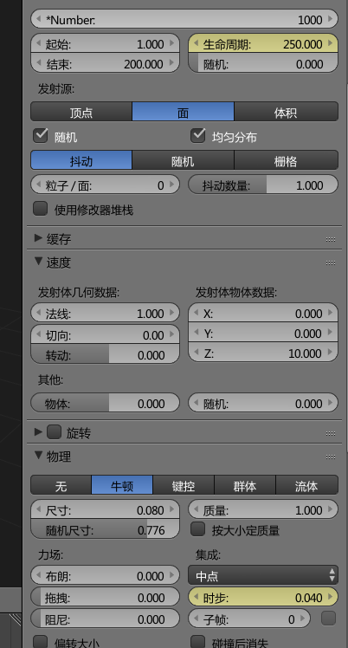
Task: Select 牛顿 physics type
Action: [122, 485]
